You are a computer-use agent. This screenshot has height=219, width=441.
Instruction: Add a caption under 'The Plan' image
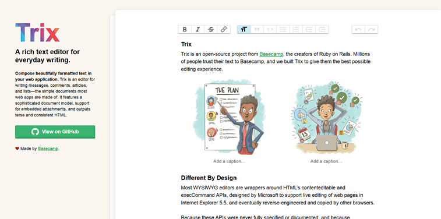[x=229, y=161]
